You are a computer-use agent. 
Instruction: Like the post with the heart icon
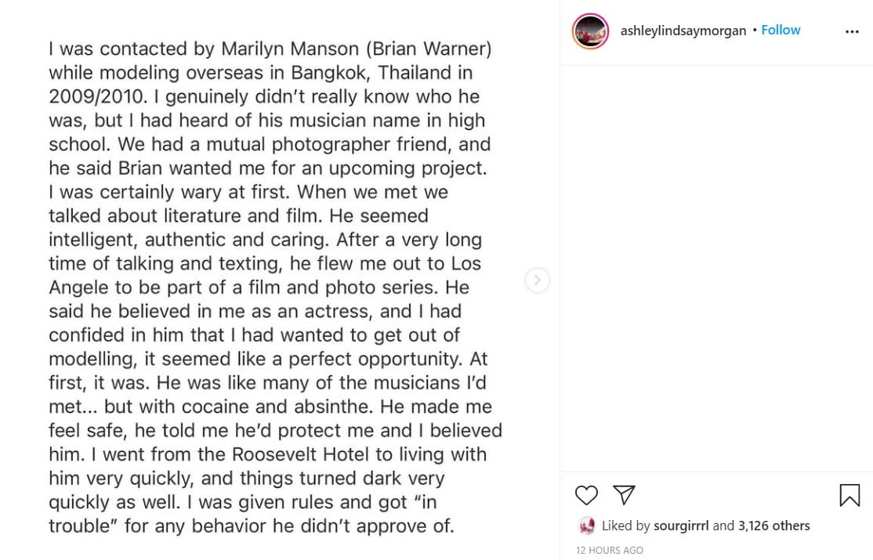[585, 495]
